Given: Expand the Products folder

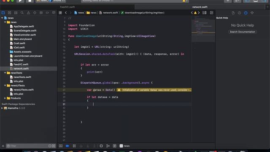Looking at the screenshot, I should pos(5,98).
